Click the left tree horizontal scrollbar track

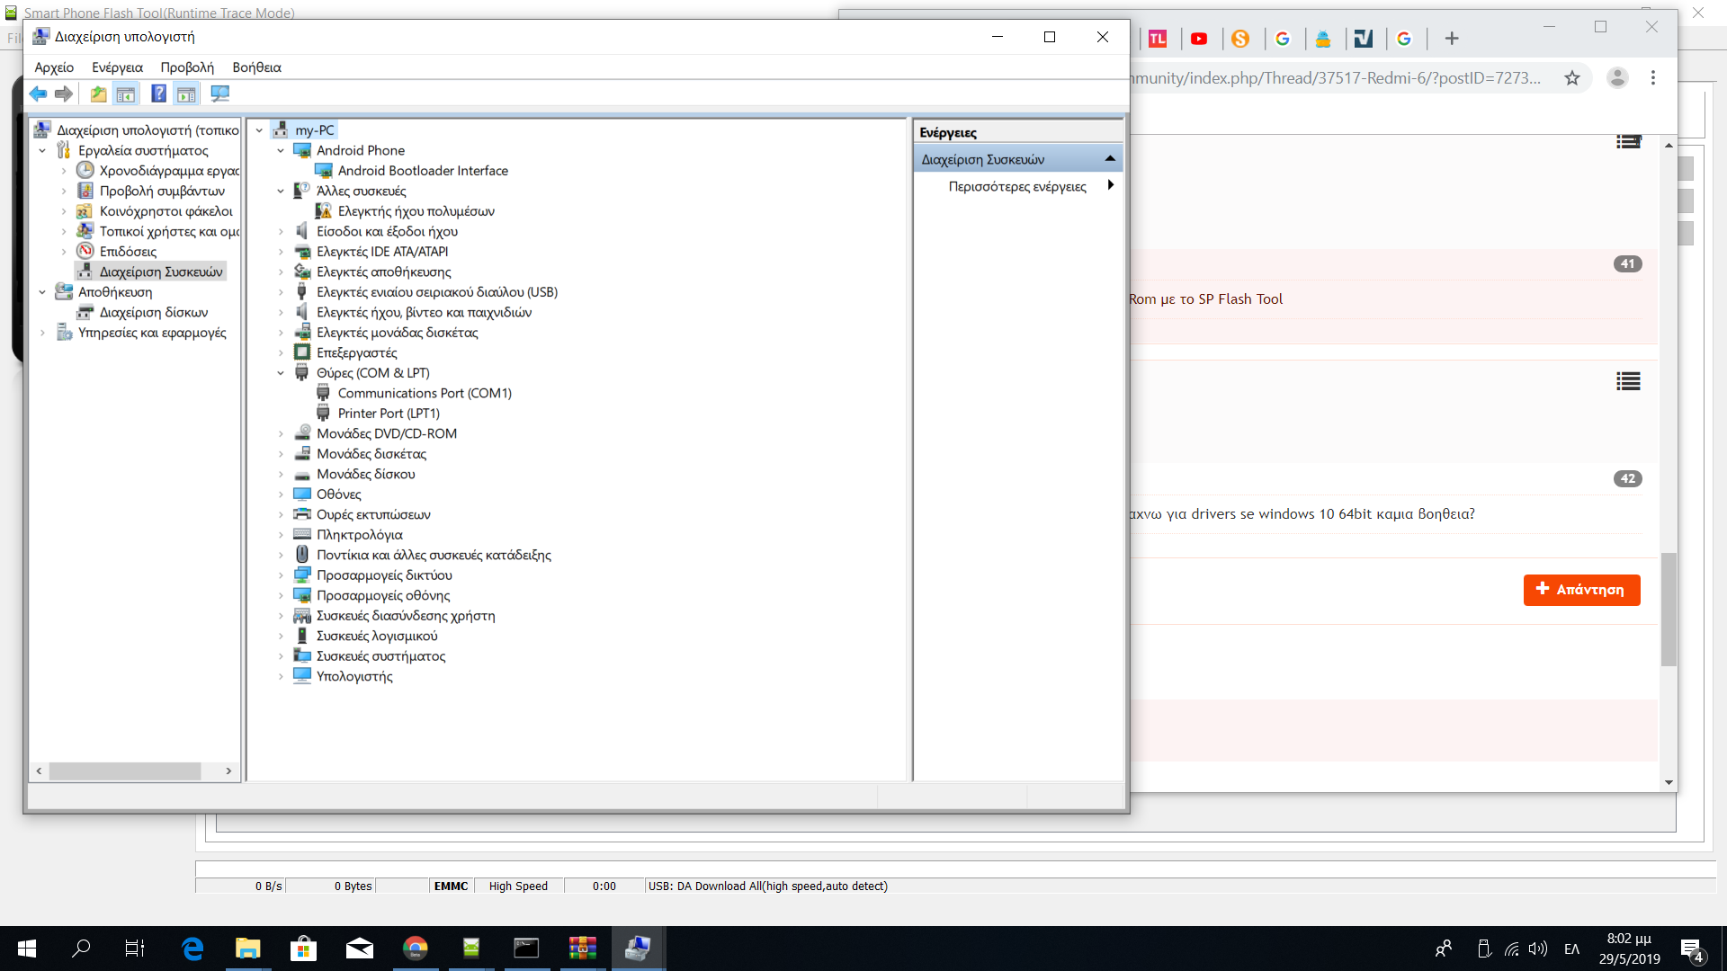click(212, 771)
